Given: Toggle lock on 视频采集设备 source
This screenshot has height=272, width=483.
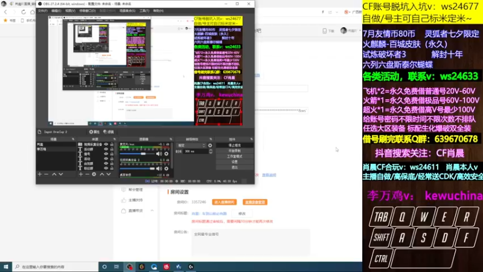Looking at the screenshot, I should click(112, 144).
